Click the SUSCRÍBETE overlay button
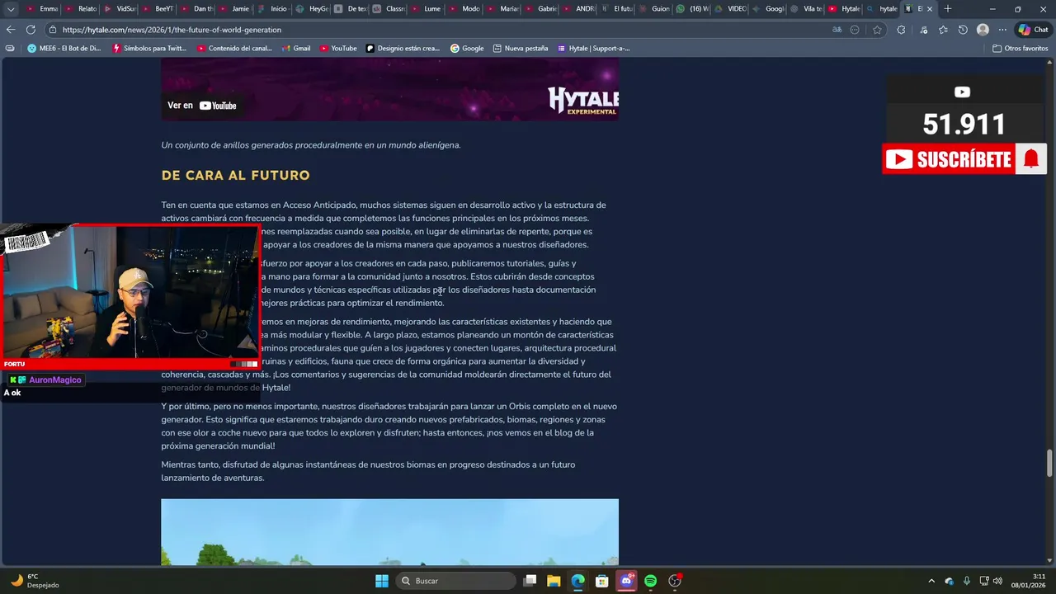The width and height of the screenshot is (1056, 594). tap(948, 159)
